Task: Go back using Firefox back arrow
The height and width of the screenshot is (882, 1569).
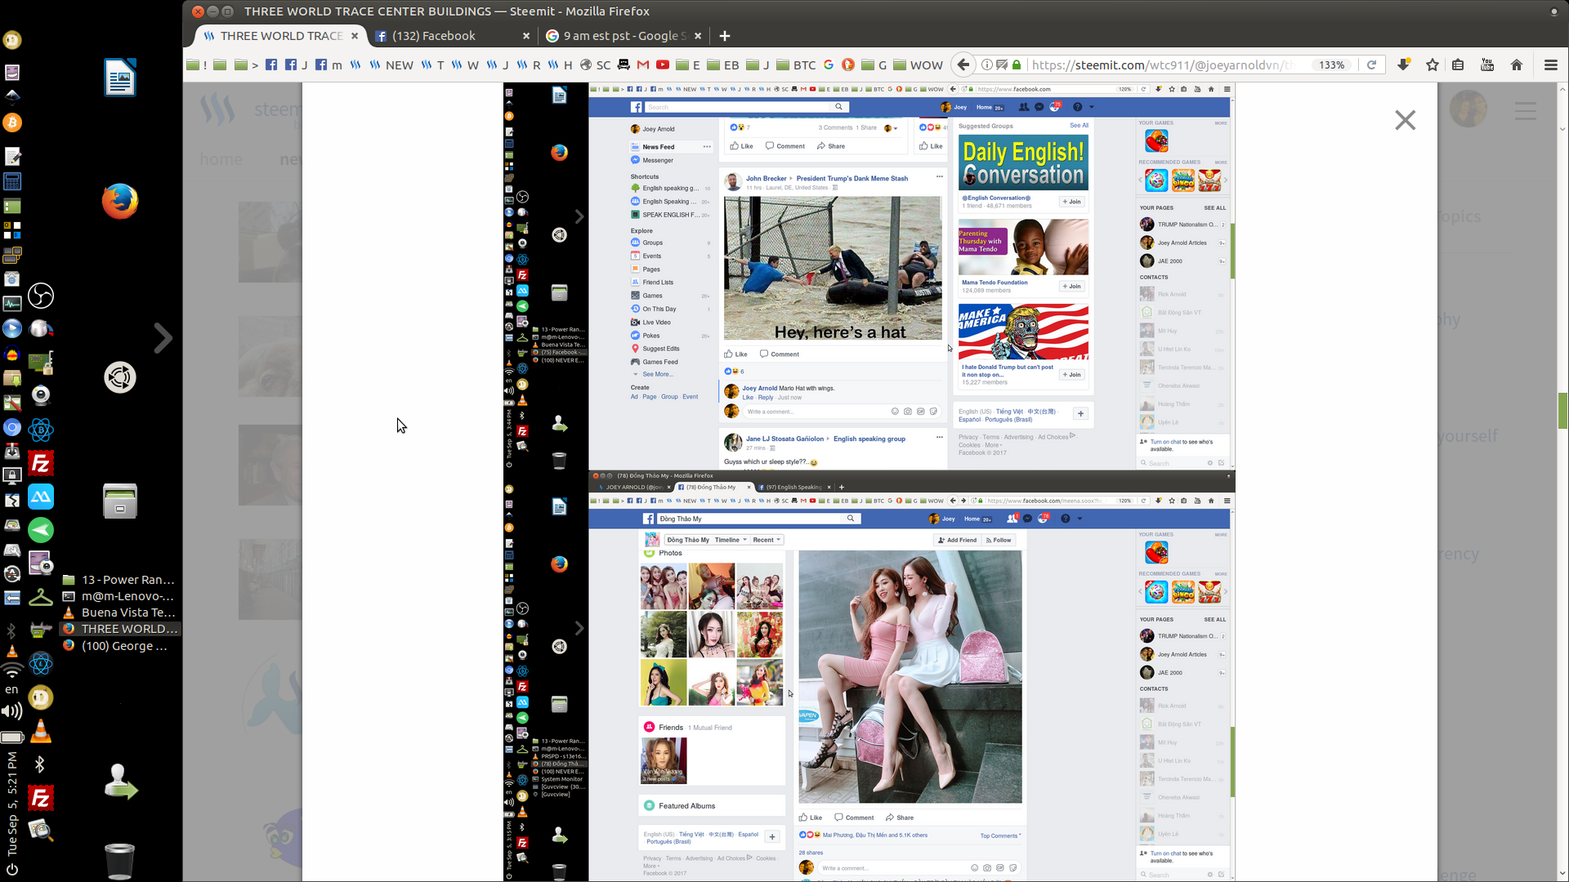Action: click(963, 65)
